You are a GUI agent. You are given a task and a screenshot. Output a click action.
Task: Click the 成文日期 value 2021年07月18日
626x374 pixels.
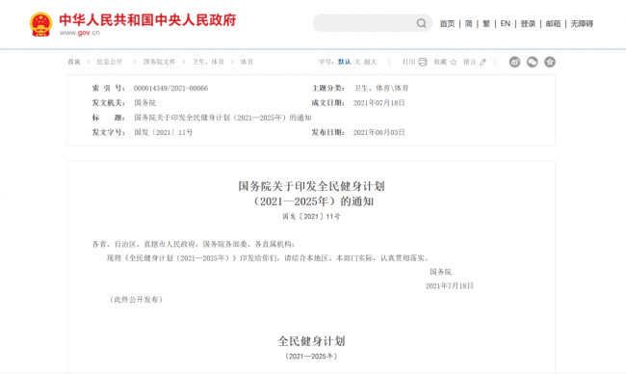378,103
